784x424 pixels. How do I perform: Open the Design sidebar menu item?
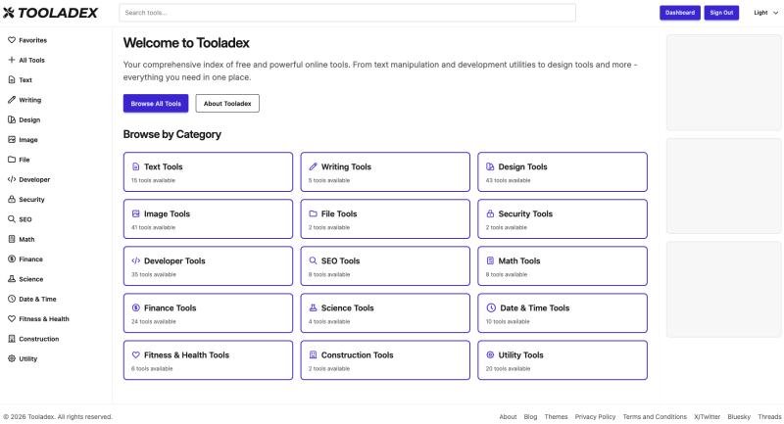pyautogui.click(x=29, y=119)
